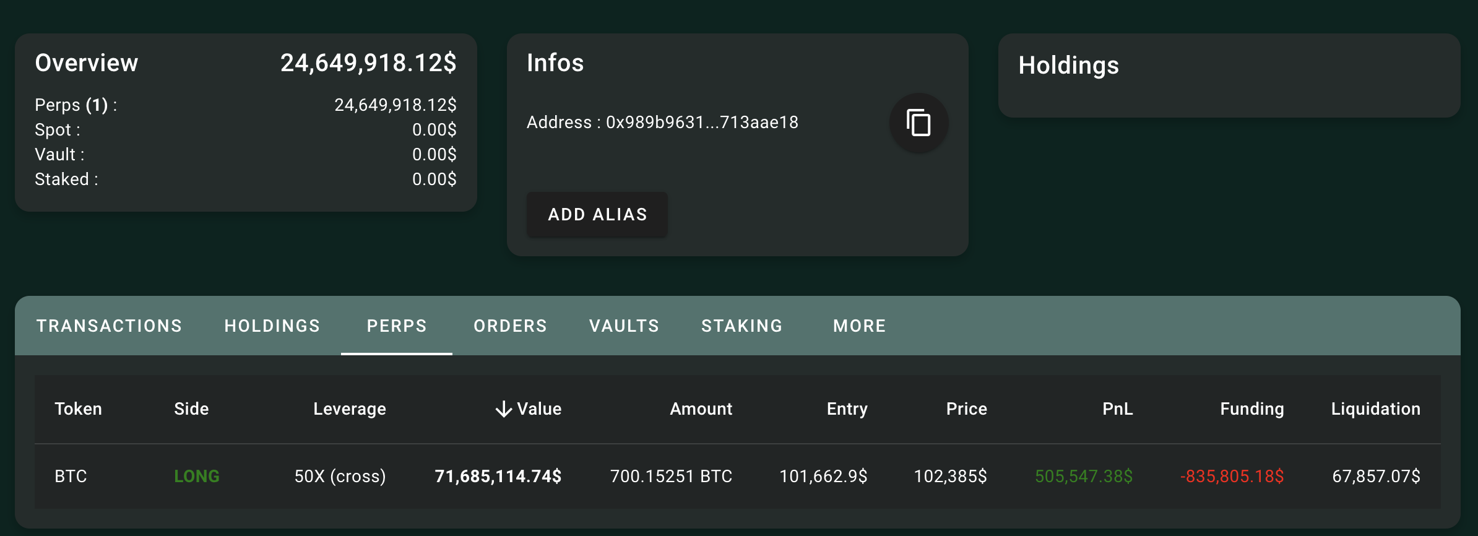Expand the MORE tab menu
1478x536 pixels.
[860, 326]
